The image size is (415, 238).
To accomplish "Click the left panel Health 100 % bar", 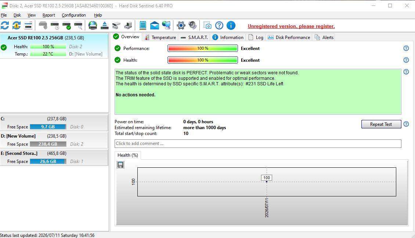I will click(48, 46).
